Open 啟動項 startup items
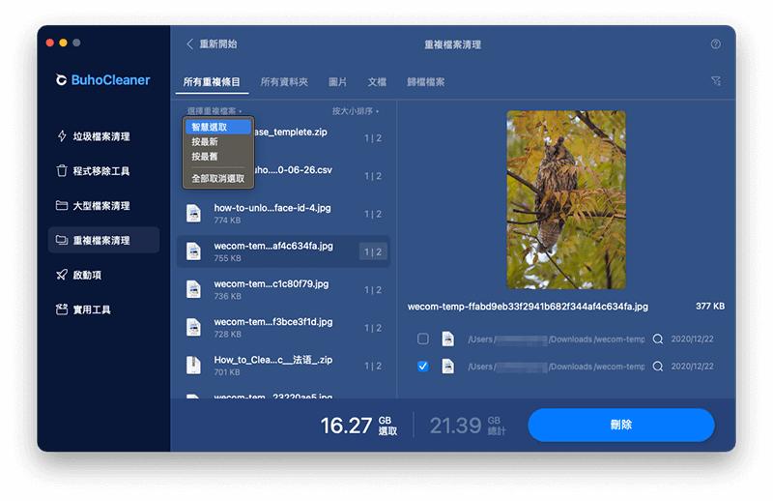The image size is (773, 501). pos(79,275)
